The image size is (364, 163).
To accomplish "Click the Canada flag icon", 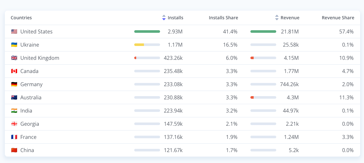I will [x=14, y=71].
